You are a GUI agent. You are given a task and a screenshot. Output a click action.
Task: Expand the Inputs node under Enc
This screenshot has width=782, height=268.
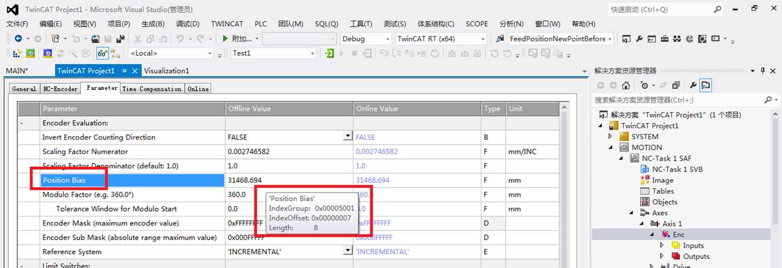click(x=662, y=245)
